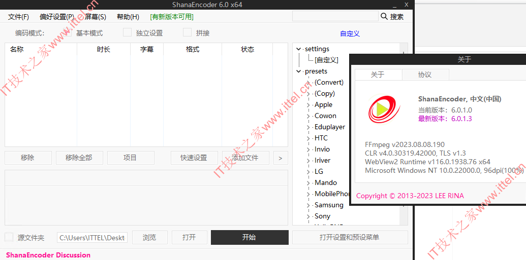Open the 帮助(H) menu

(x=128, y=17)
